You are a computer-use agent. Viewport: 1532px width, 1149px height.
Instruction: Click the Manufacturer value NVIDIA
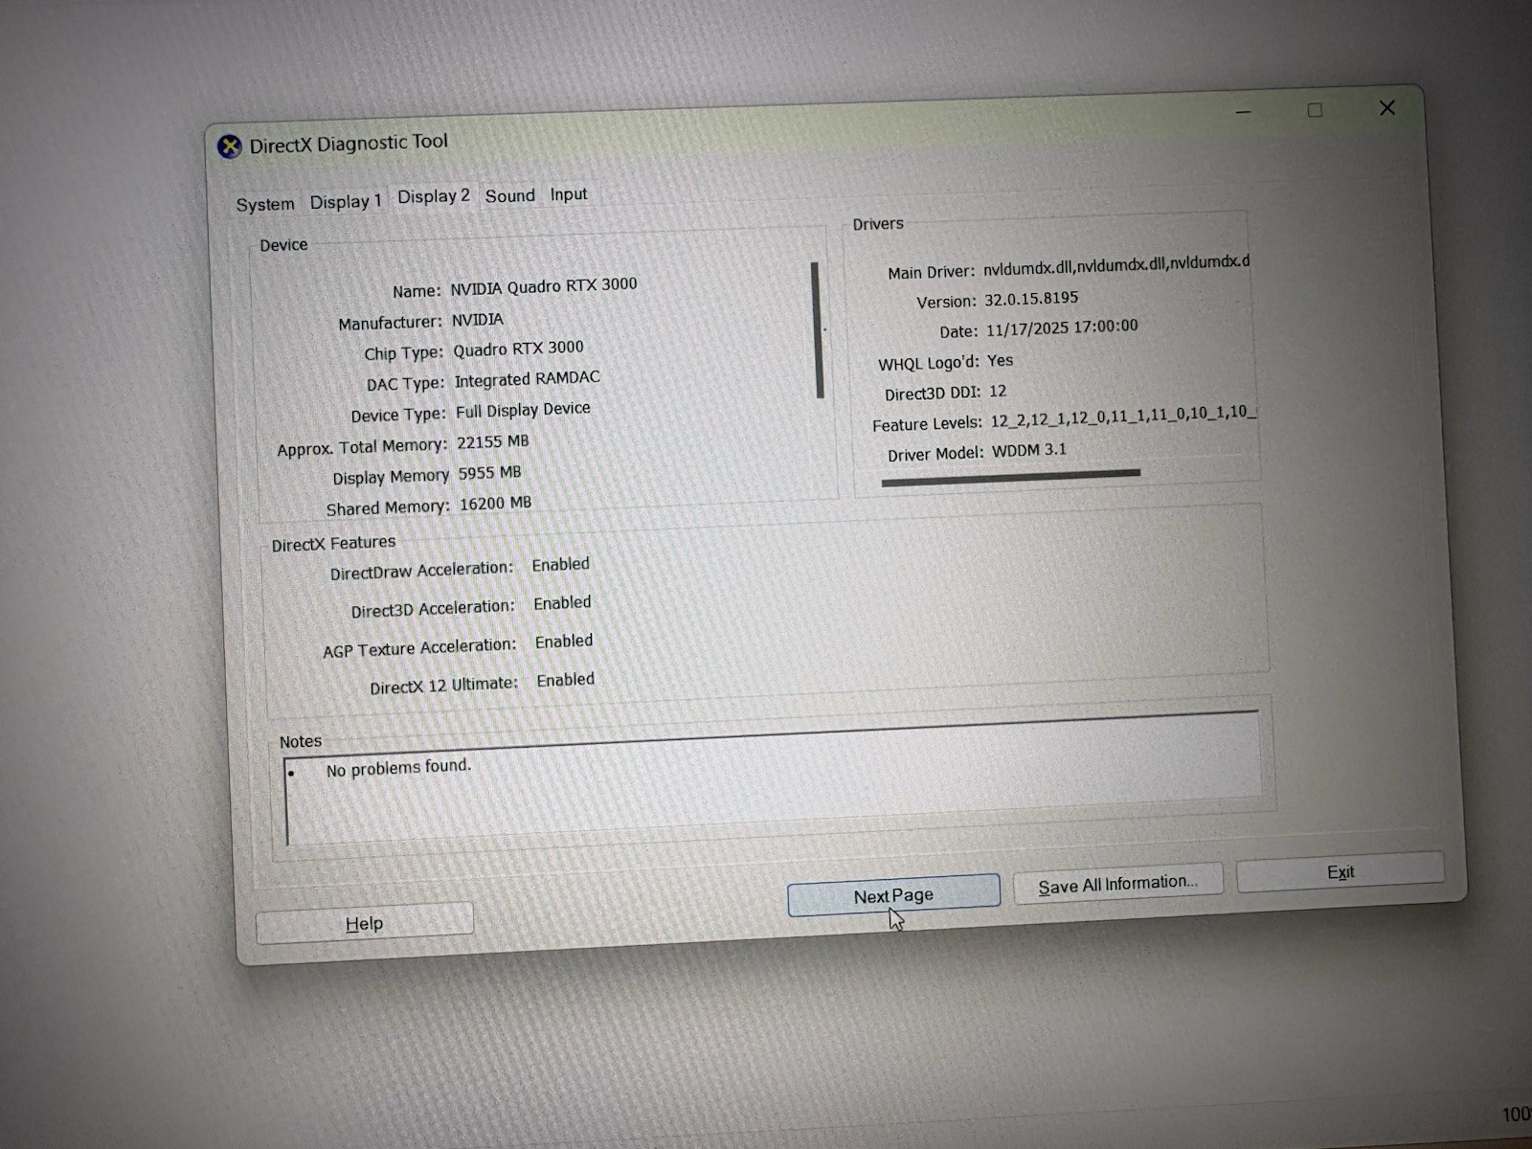(x=477, y=320)
